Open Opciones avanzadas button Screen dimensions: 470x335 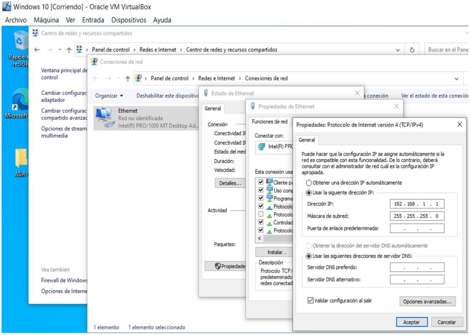pyautogui.click(x=428, y=301)
